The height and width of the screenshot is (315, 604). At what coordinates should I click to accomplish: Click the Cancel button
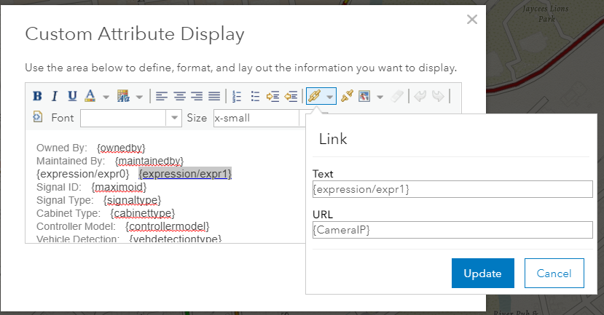tap(554, 274)
